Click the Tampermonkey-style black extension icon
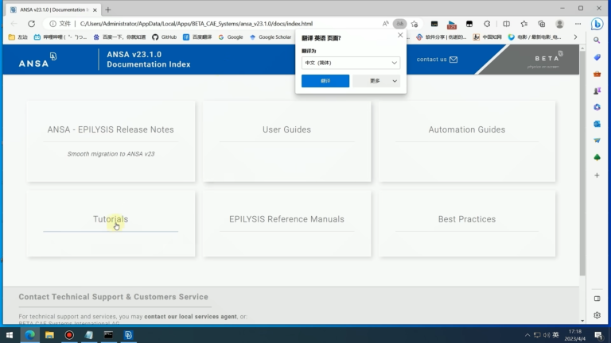The width and height of the screenshot is (611, 343). pos(469,24)
